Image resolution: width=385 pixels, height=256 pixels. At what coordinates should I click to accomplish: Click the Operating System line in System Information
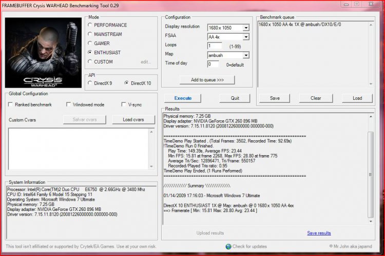(x=51, y=199)
